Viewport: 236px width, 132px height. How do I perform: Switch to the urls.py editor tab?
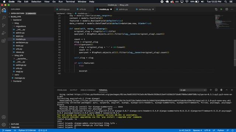[x=83, y=9]
